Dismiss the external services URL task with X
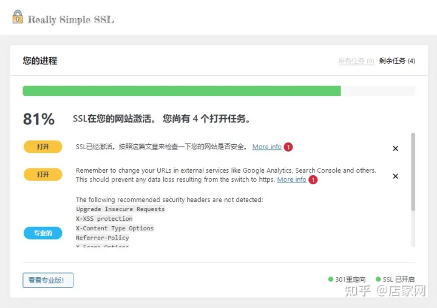This screenshot has width=437, height=308. pyautogui.click(x=395, y=176)
